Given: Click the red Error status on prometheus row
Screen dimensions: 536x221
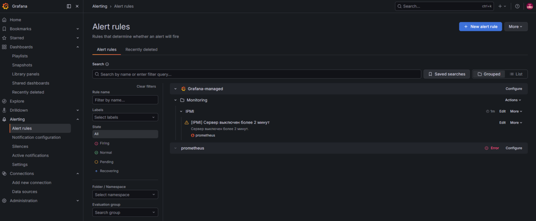Looking at the screenshot, I should pos(492,148).
